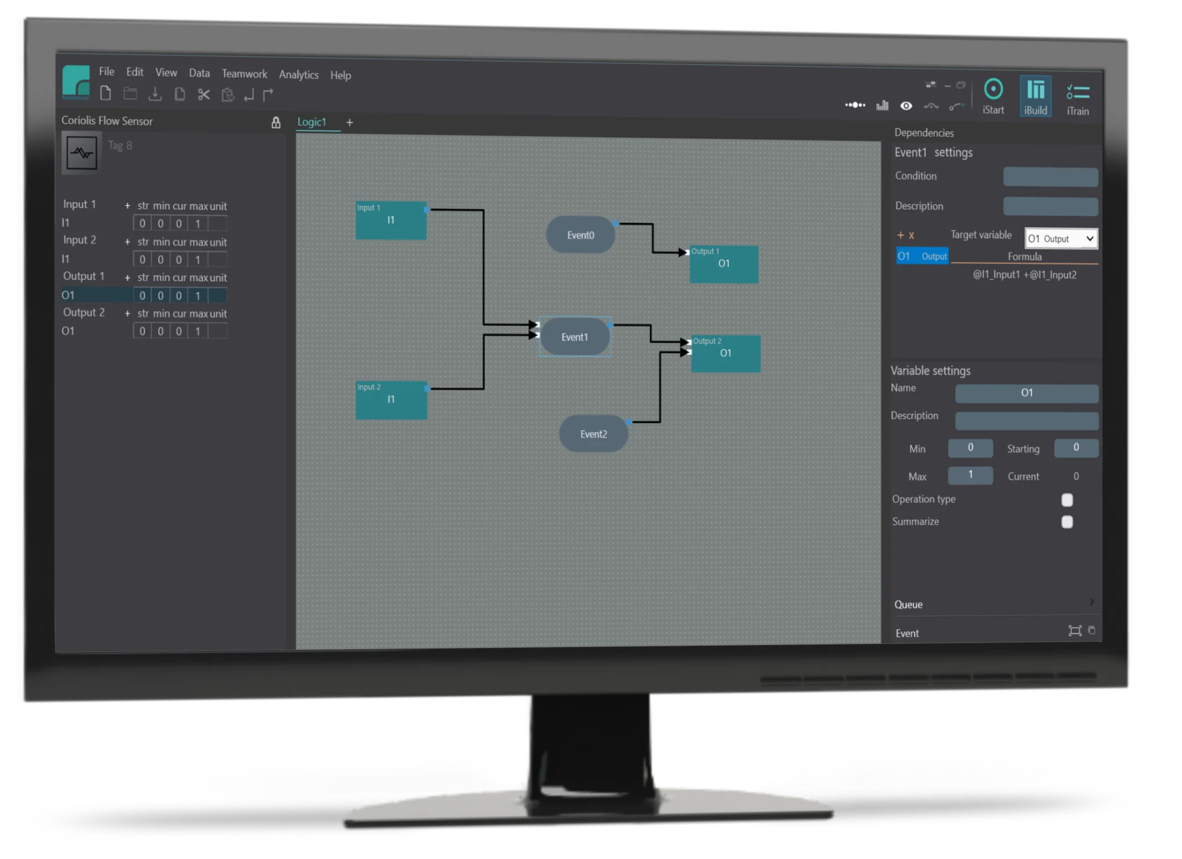
Task: Click the Condition input field
Action: [x=1050, y=177]
